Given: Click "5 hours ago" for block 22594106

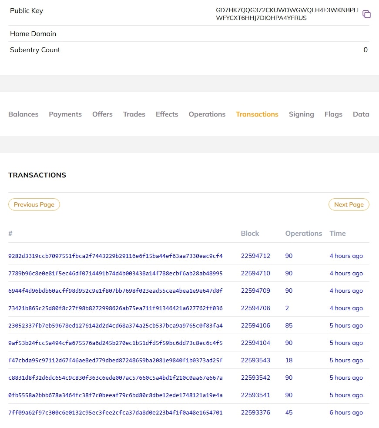Looking at the screenshot, I should [346, 326].
